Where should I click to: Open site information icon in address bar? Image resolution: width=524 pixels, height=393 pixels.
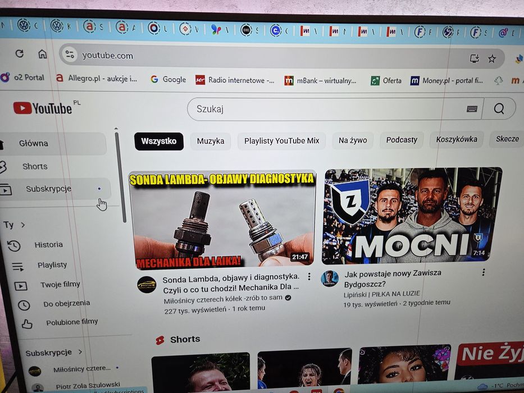pyautogui.click(x=70, y=54)
